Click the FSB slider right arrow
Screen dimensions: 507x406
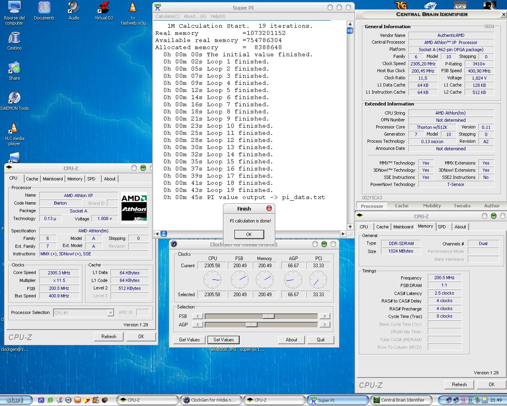(x=324, y=316)
